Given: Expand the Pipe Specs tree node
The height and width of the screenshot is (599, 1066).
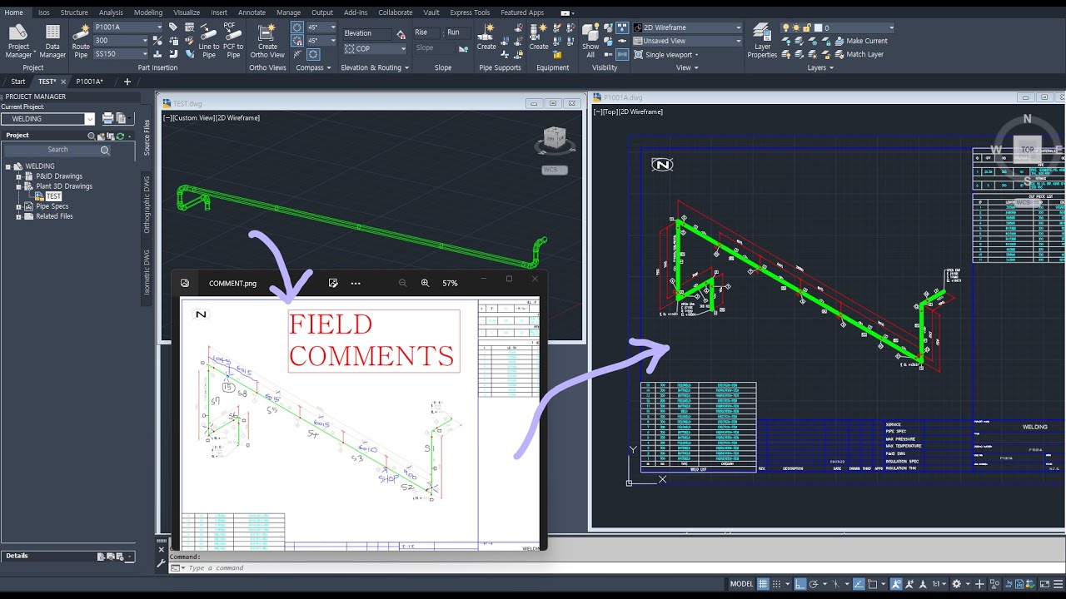Looking at the screenshot, I should [18, 206].
